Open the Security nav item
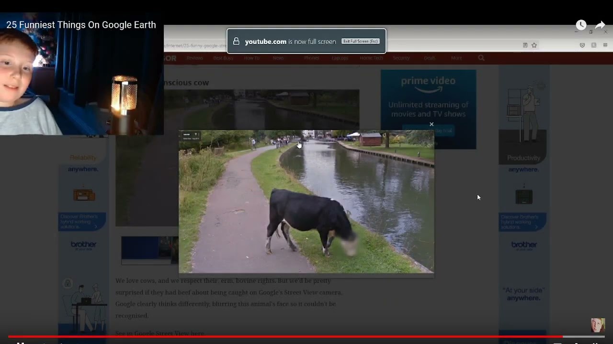The image size is (613, 344). coord(401,58)
